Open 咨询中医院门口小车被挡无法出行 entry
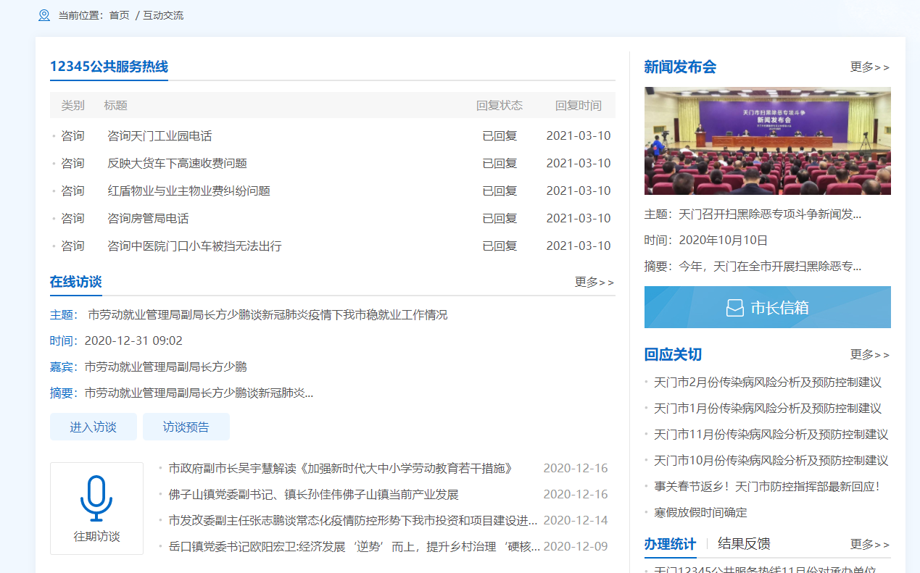Viewport: 920px width, 573px height. [x=194, y=246]
